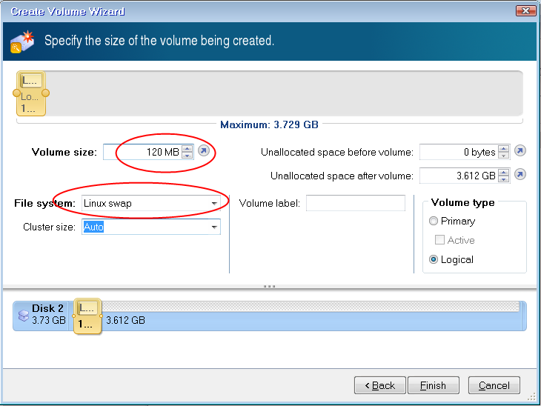Tick the Active checkbox
The height and width of the screenshot is (406, 541).
(x=440, y=240)
